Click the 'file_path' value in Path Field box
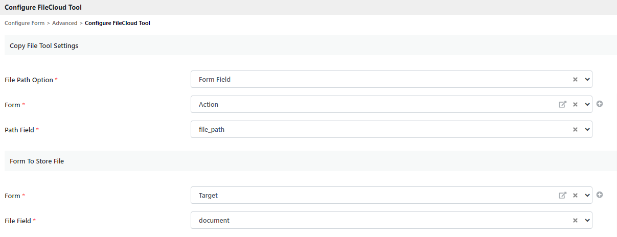617x237 pixels. click(212, 130)
